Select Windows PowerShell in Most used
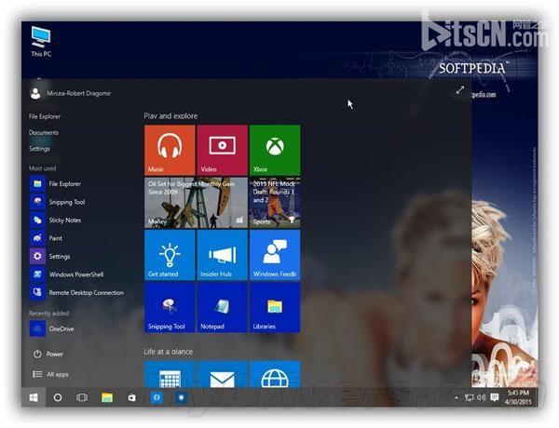The height and width of the screenshot is (428, 559). pyautogui.click(x=67, y=274)
